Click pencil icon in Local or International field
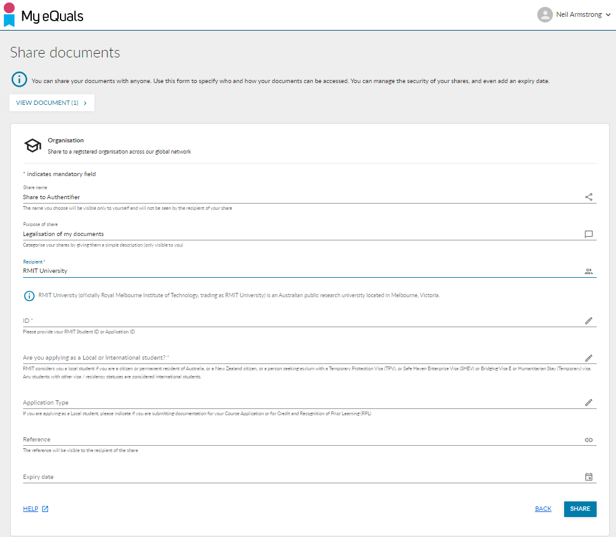The image size is (616, 537). (589, 358)
